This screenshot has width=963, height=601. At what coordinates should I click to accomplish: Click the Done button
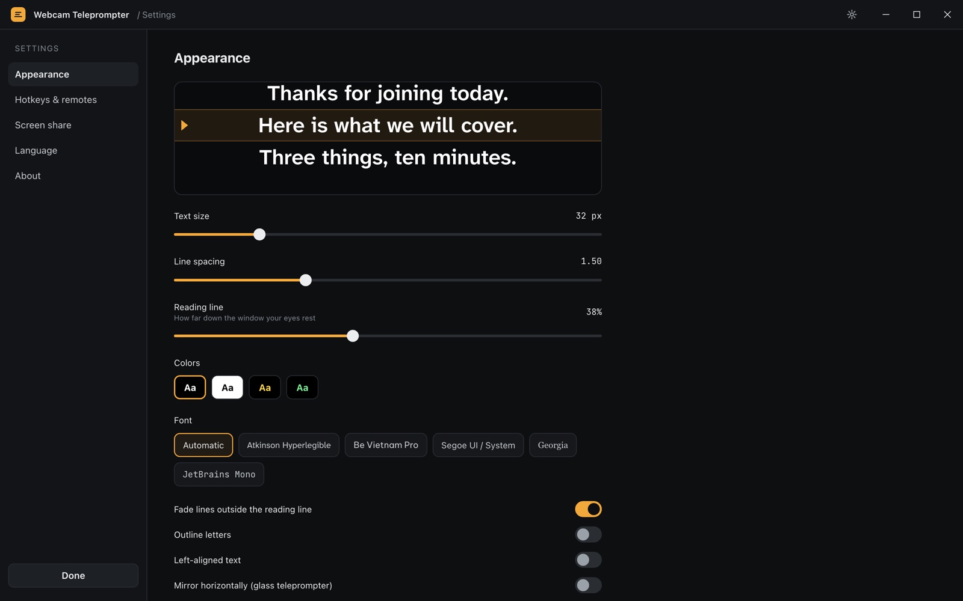coord(73,575)
